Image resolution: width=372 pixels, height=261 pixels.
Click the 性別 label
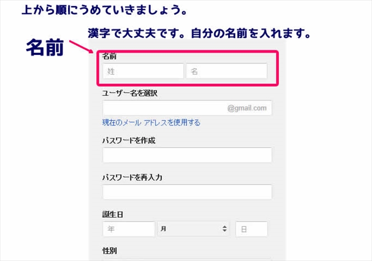point(109,251)
